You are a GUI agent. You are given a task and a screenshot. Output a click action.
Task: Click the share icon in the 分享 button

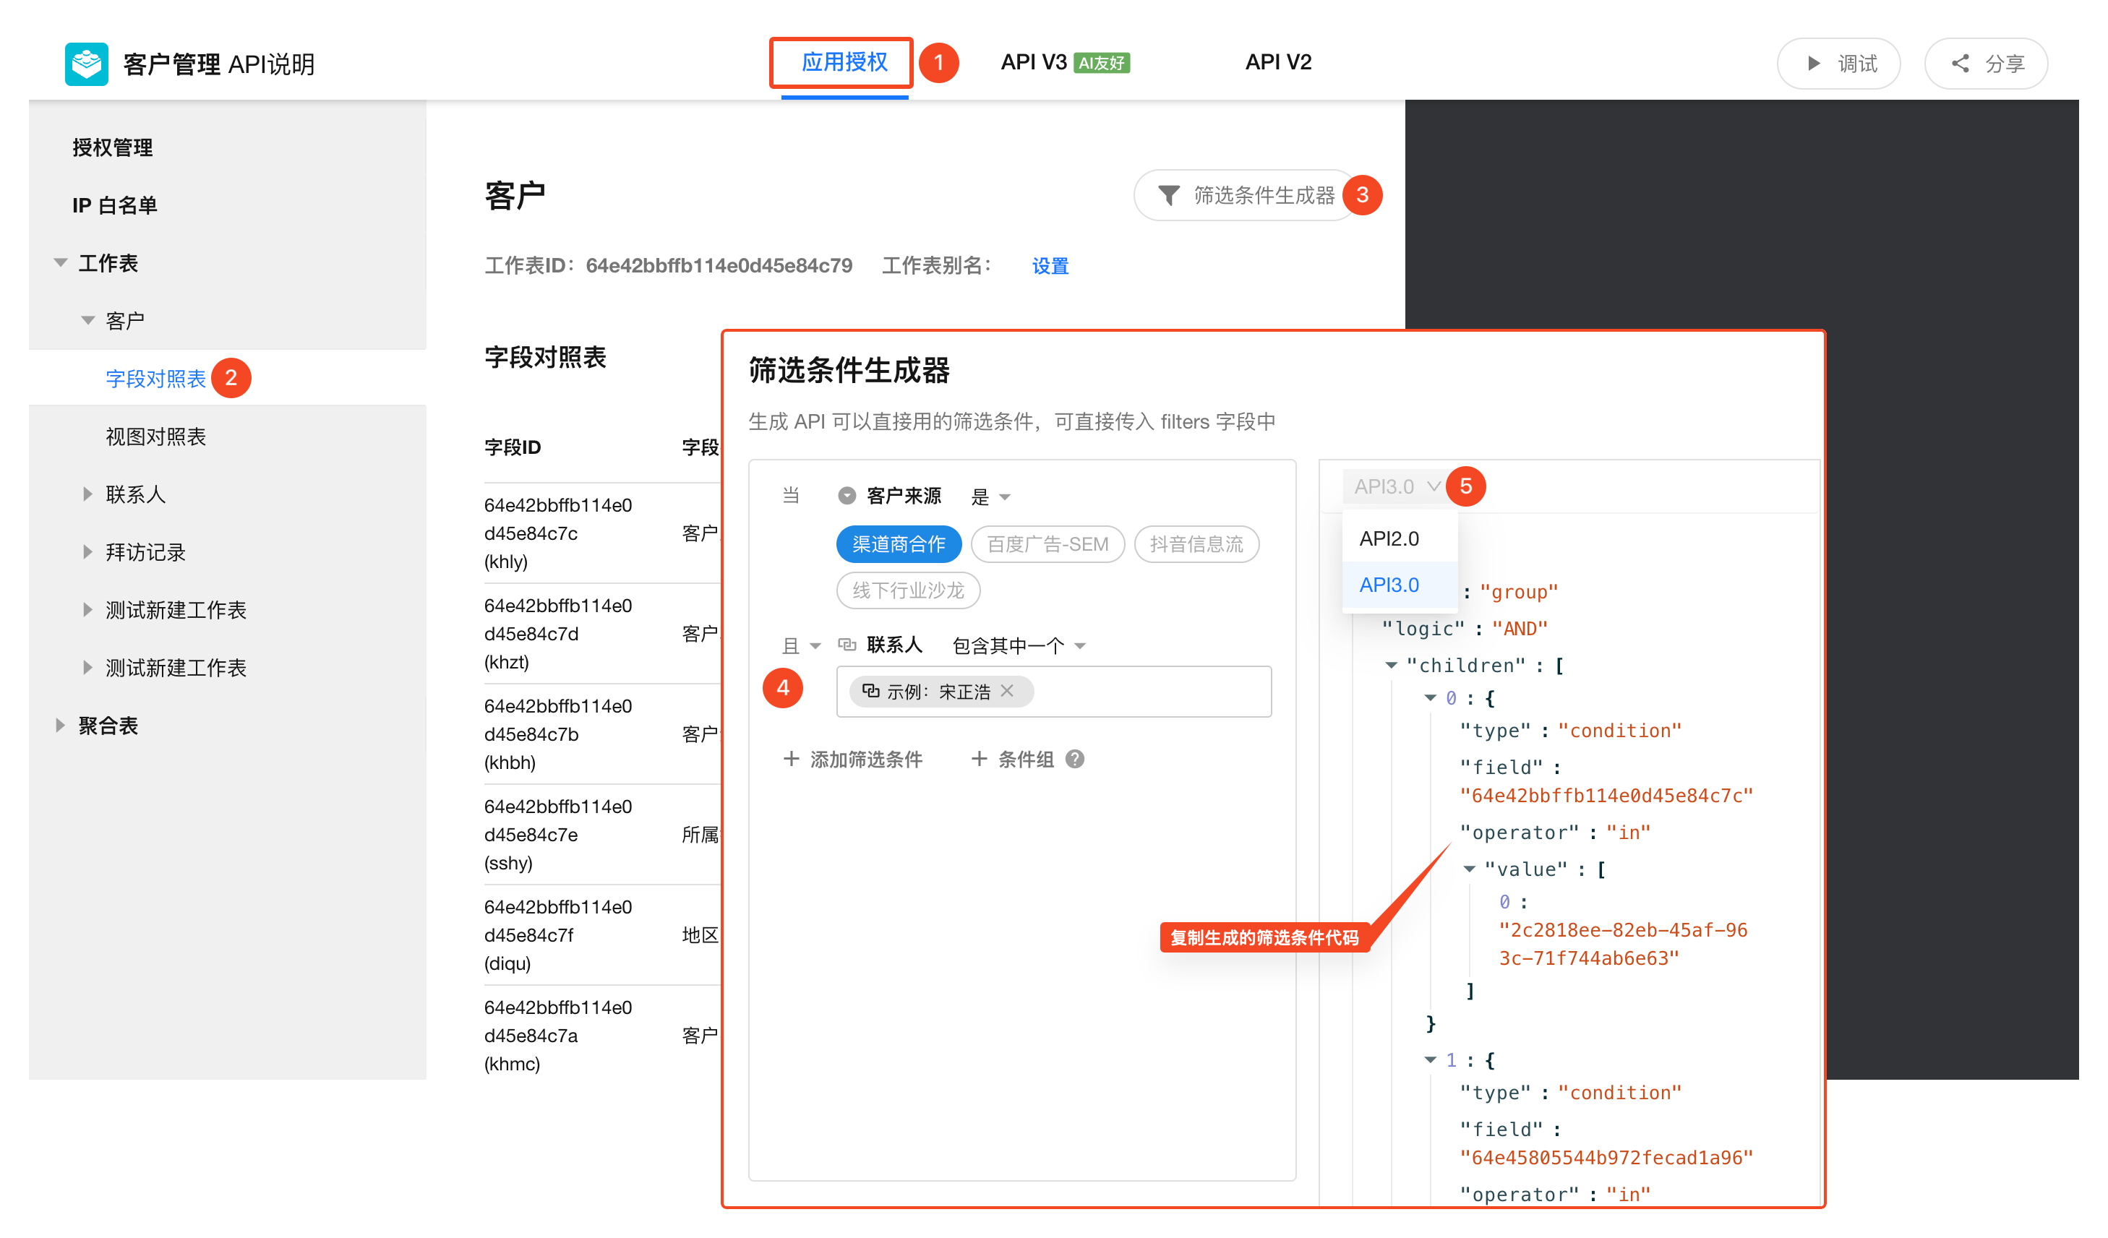pyautogui.click(x=1959, y=64)
